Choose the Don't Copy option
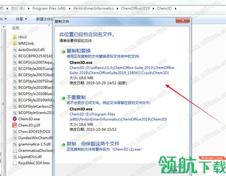The image size is (226, 176). click(x=76, y=98)
